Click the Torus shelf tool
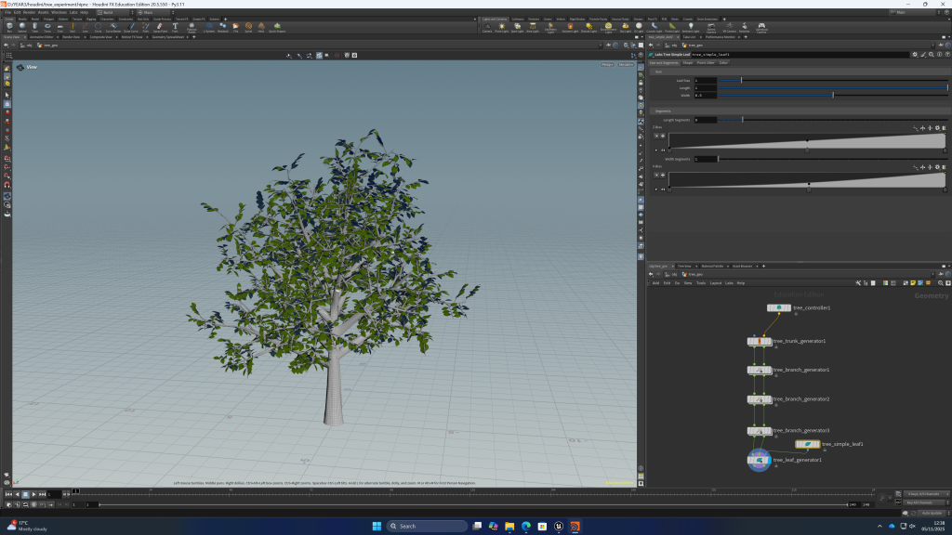The image size is (952, 535). click(47, 27)
